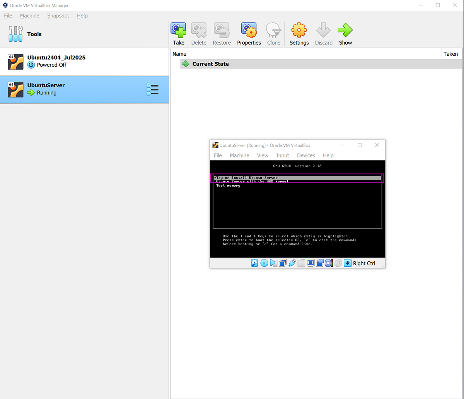This screenshot has width=464, height=399.
Task: Click the shared folders indicator in VM status bar
Action: (x=301, y=263)
